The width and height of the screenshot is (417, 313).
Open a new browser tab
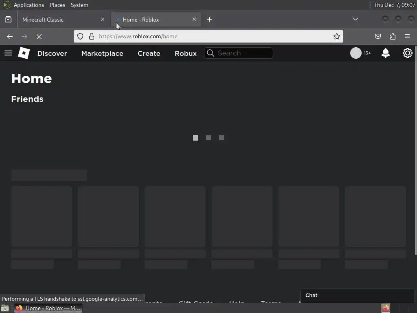coord(210,20)
